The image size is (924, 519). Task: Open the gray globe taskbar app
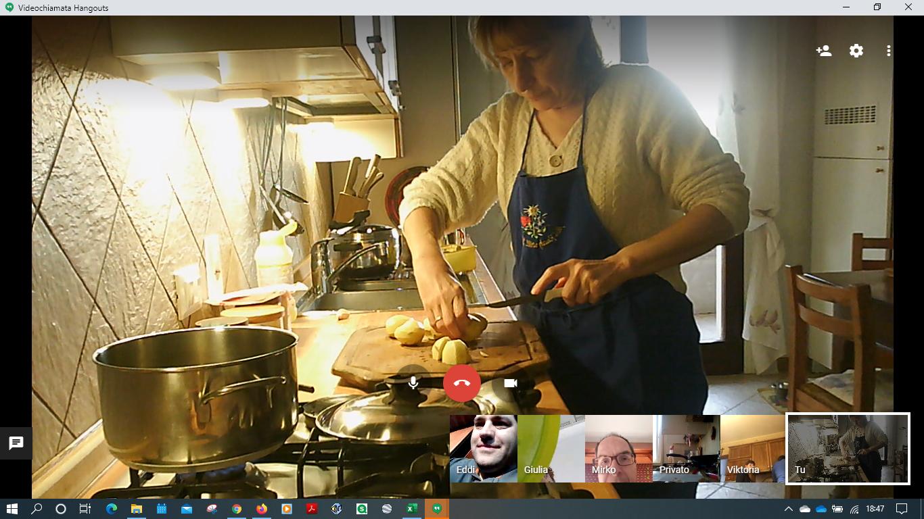point(387,509)
